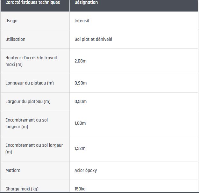
Task: Select the "Matière" row label
Action: [13, 170]
